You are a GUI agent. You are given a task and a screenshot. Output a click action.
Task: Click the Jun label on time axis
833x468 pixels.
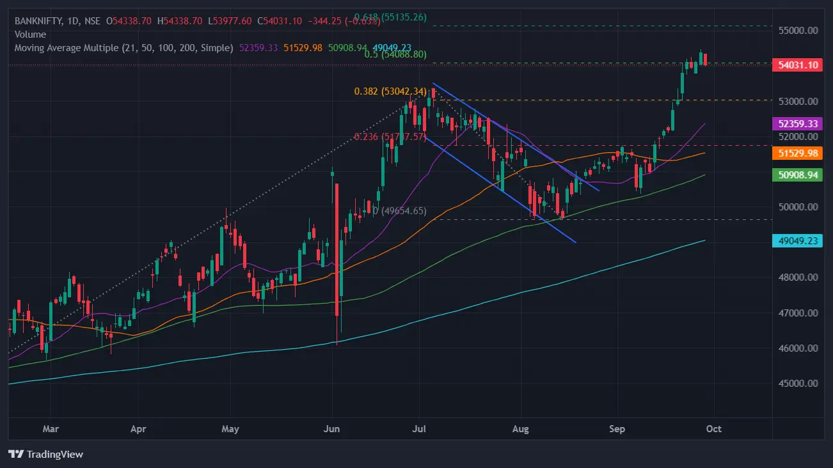[x=333, y=429]
